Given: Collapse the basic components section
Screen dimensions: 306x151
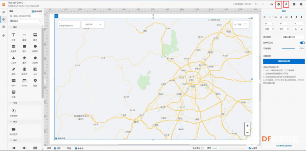Looking at the screenshot, I should tap(11, 27).
